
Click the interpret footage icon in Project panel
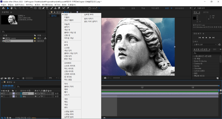coord(2,78)
